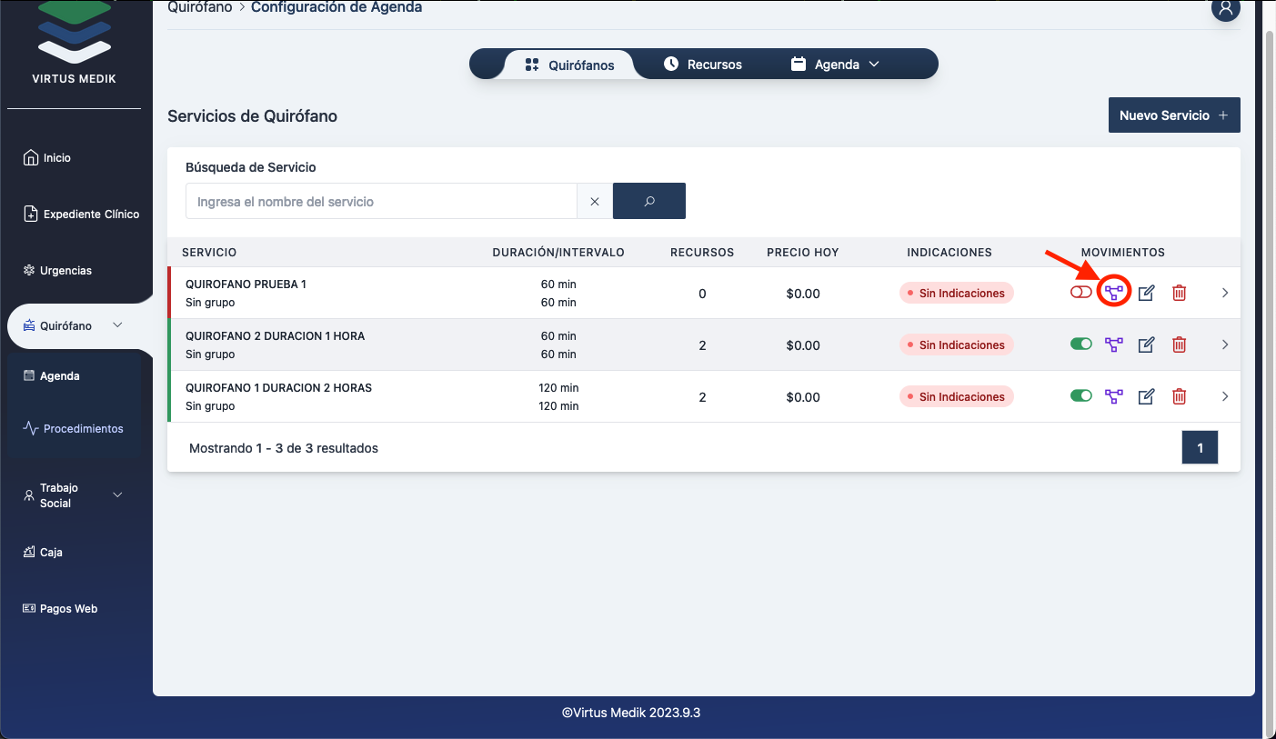
Task: Open the user profile avatar icon
Action: tap(1225, 9)
